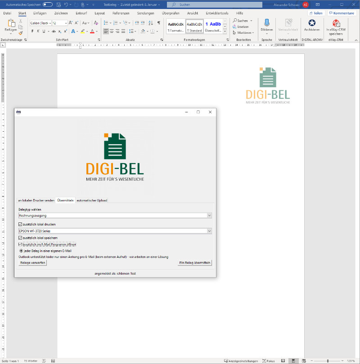Sort text A-Z icon
Screen dimensions: 360x364
(151, 23)
